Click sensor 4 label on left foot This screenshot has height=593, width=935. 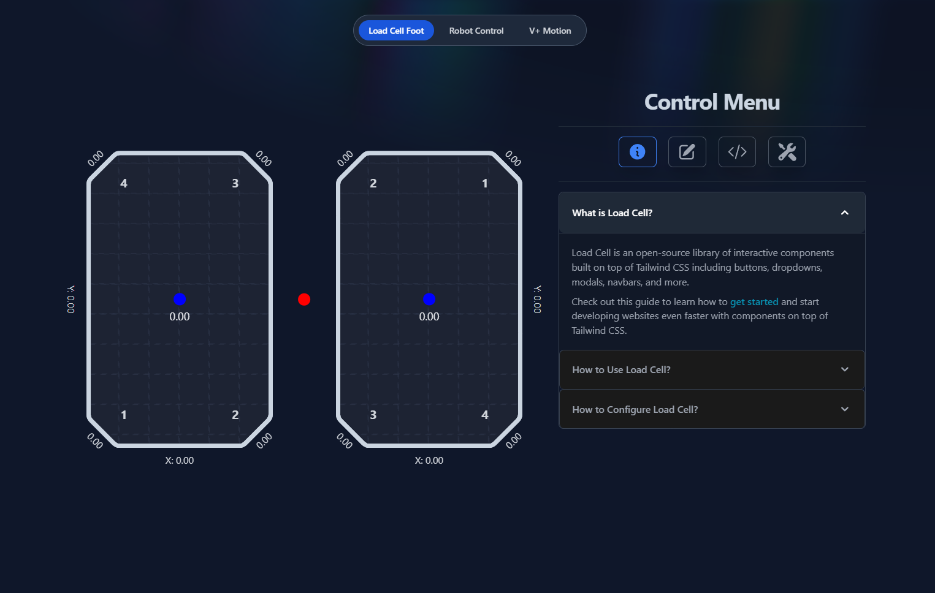[x=124, y=183]
